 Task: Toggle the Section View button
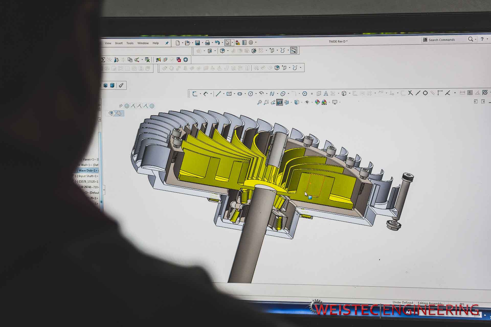(280, 102)
